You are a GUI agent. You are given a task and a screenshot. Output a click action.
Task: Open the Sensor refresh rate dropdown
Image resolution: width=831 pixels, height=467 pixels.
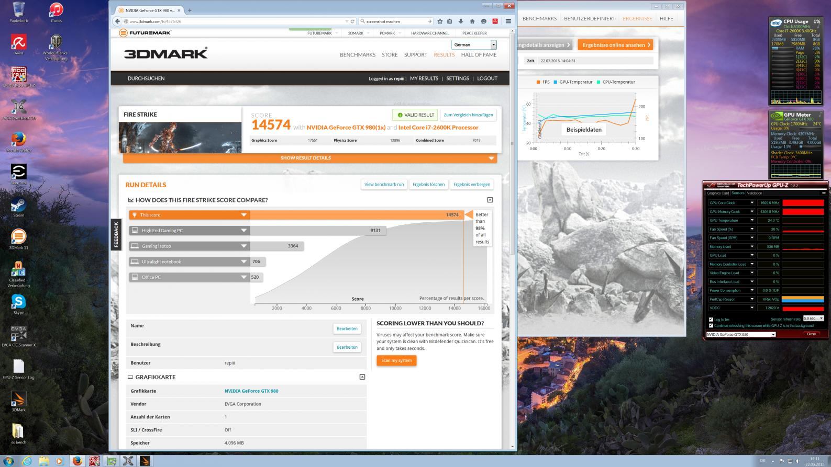pos(813,318)
